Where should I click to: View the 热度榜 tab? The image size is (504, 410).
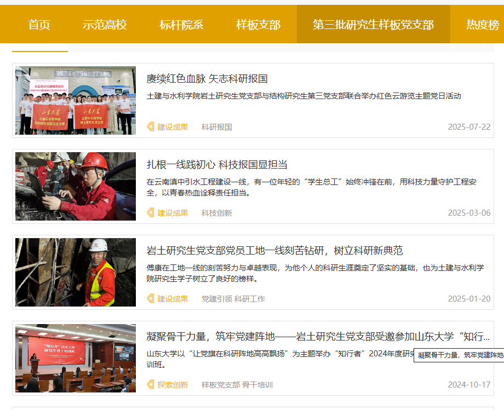pos(483,25)
